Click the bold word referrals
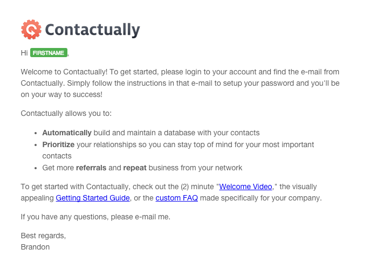This screenshot has width=370, height=256. tap(91, 168)
